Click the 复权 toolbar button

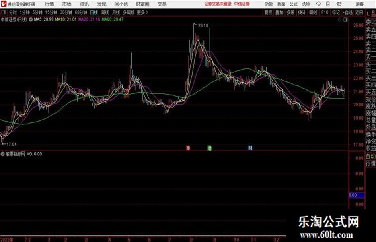click(268, 12)
